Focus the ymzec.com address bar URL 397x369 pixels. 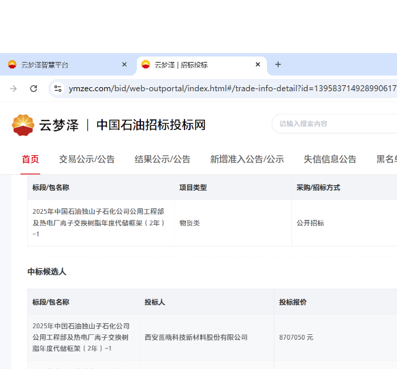coord(232,89)
